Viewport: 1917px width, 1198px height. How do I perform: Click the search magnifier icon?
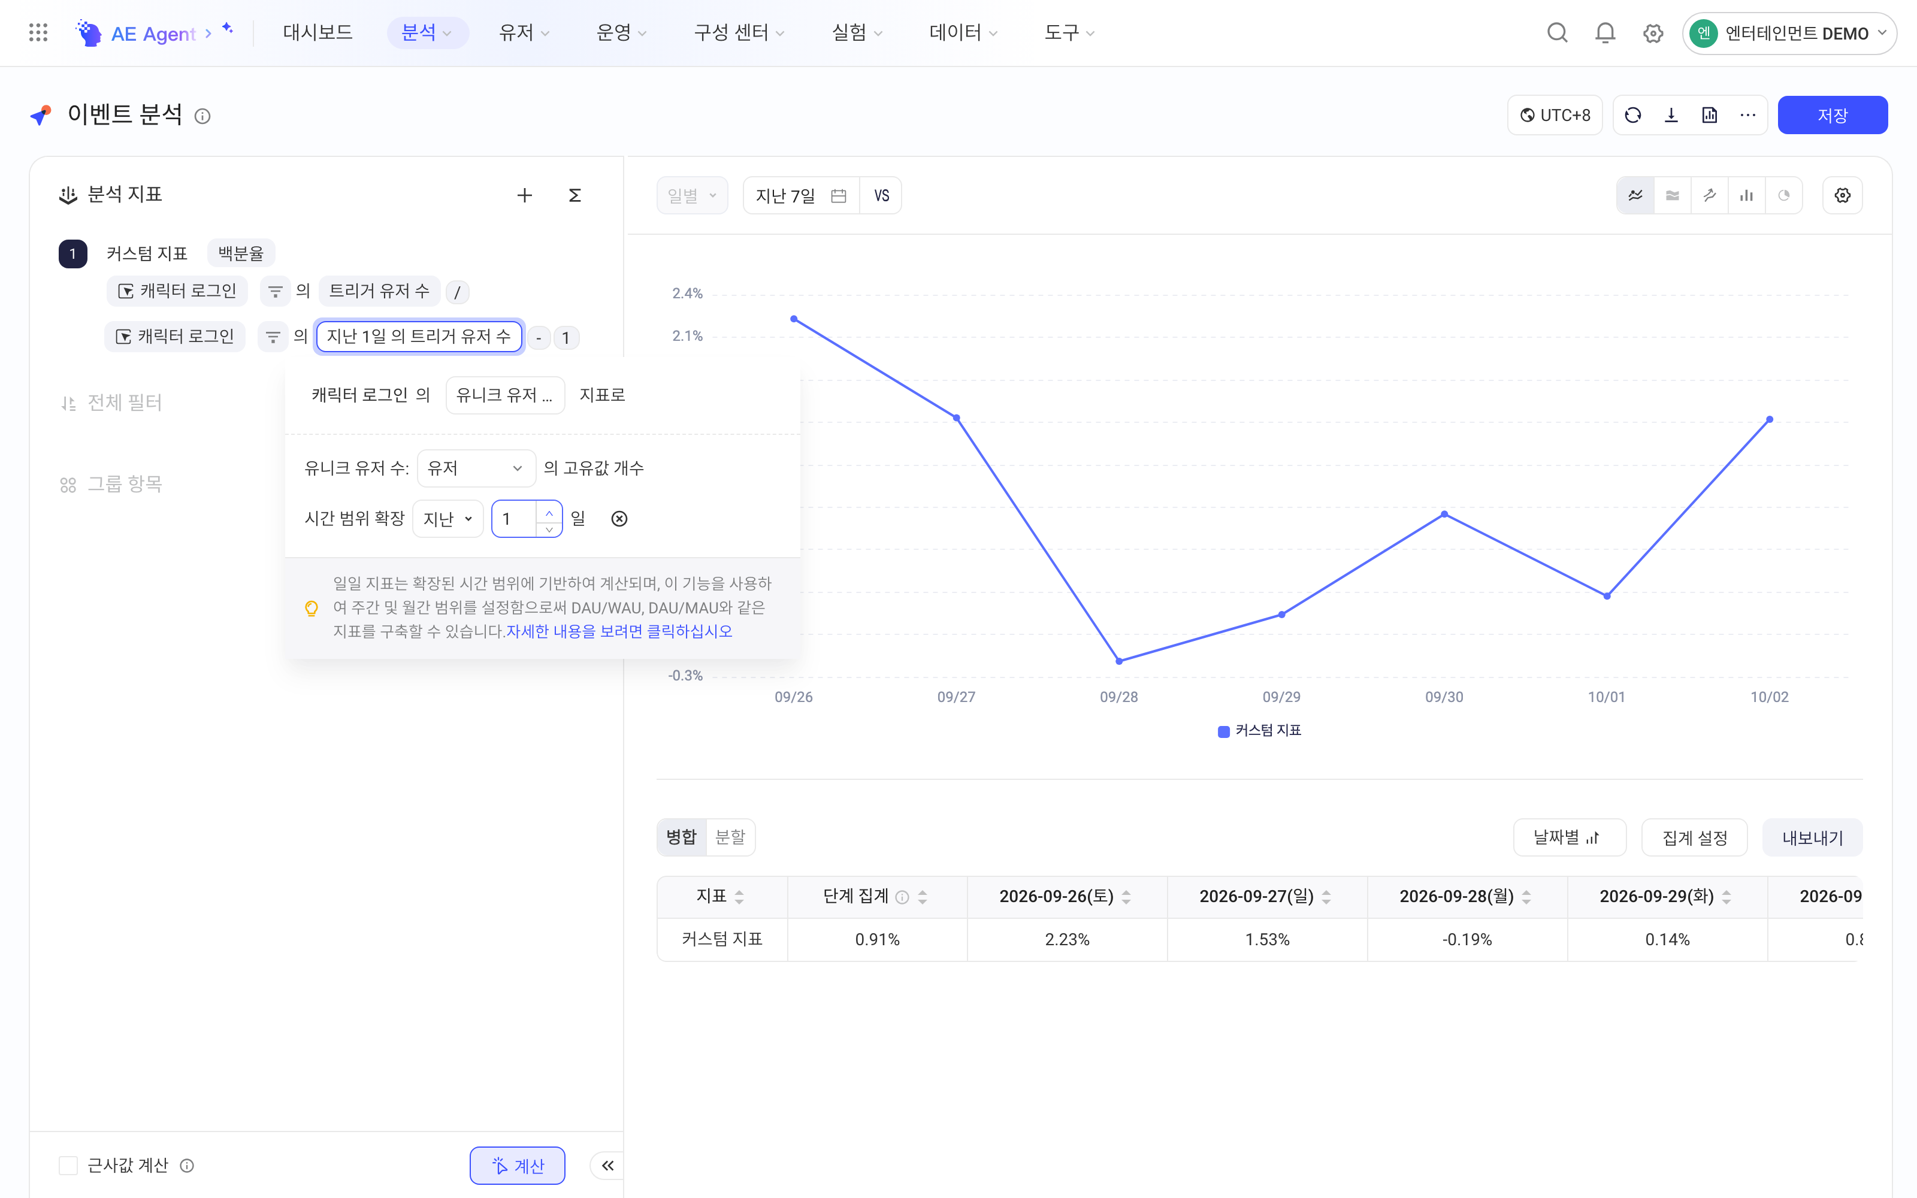[x=1558, y=32]
